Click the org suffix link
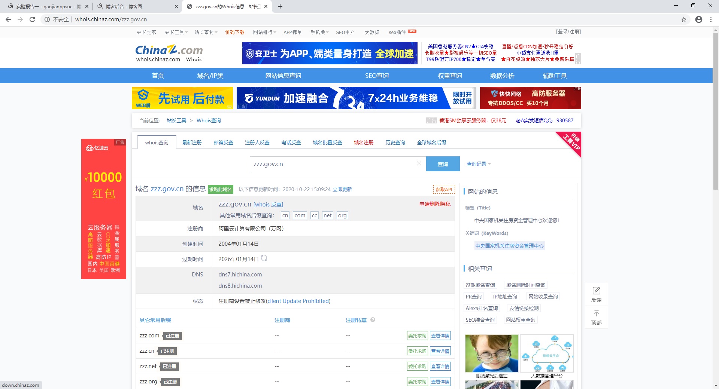 pos(342,215)
